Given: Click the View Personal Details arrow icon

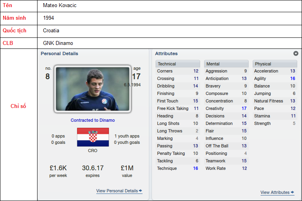Looking at the screenshot, I should pos(141,191).
